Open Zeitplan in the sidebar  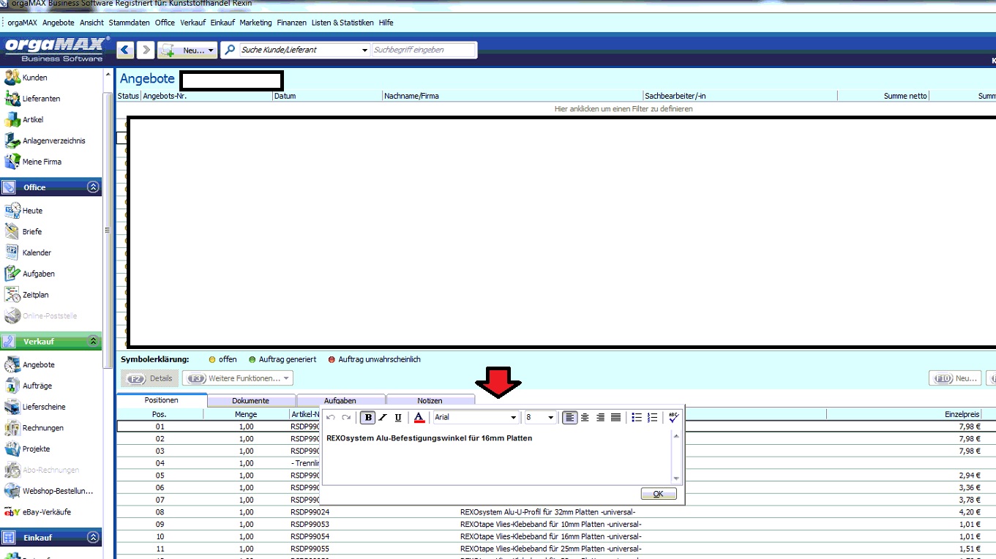pyautogui.click(x=27, y=295)
